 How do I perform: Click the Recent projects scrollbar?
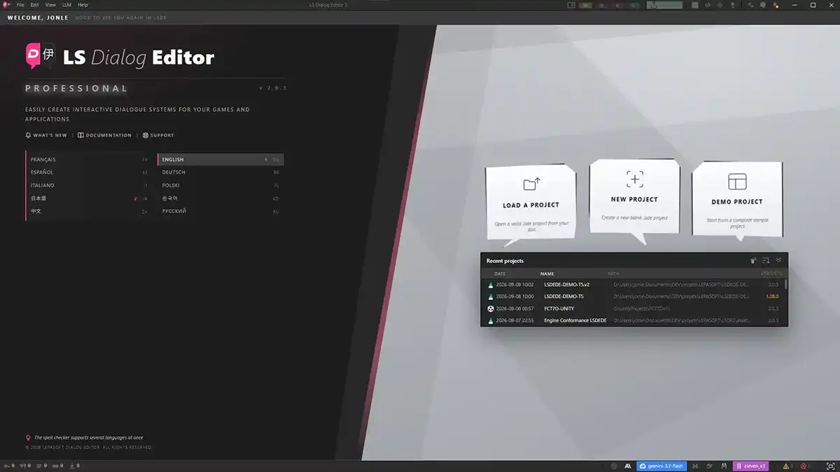pyautogui.click(x=786, y=284)
